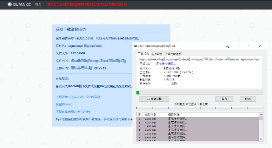Click the 3 分 3 秒 remaining time value
This screenshot has height=148, width=272.
[169, 80]
